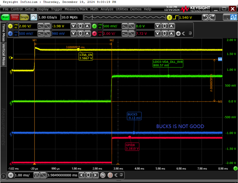Image resolution: width=238 pixels, height=183 pixels.
Task: Click the horizontal position field 3.9849000000 ms
Action: (x=62, y=175)
